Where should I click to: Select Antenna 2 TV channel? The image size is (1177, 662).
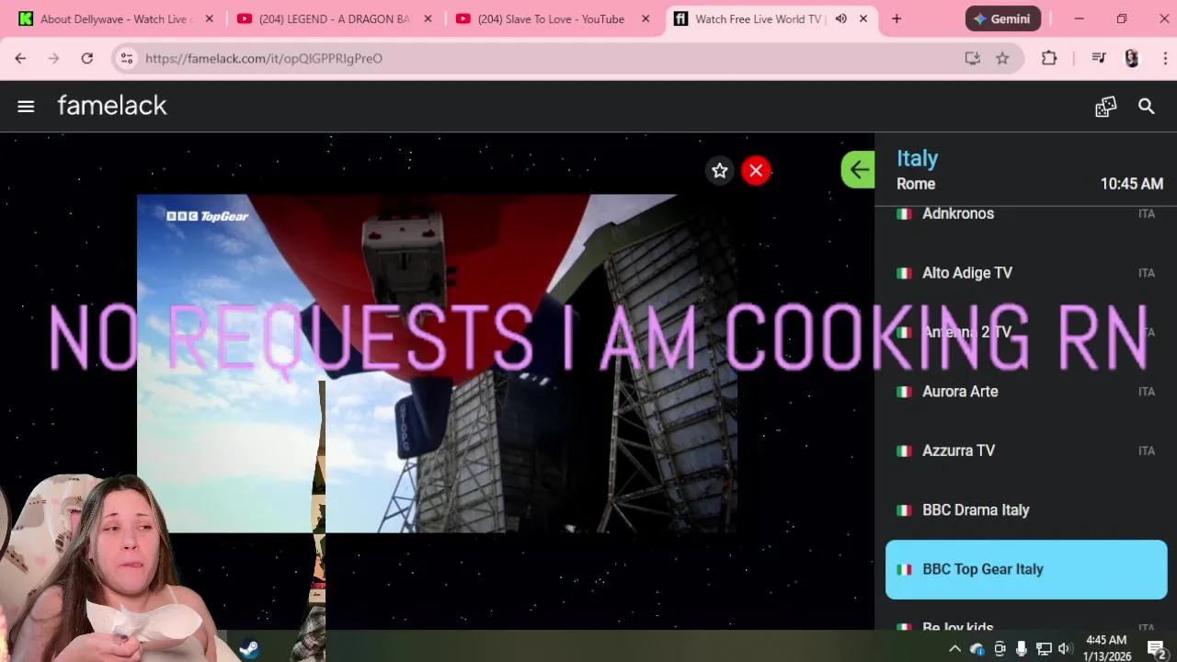pos(1026,332)
